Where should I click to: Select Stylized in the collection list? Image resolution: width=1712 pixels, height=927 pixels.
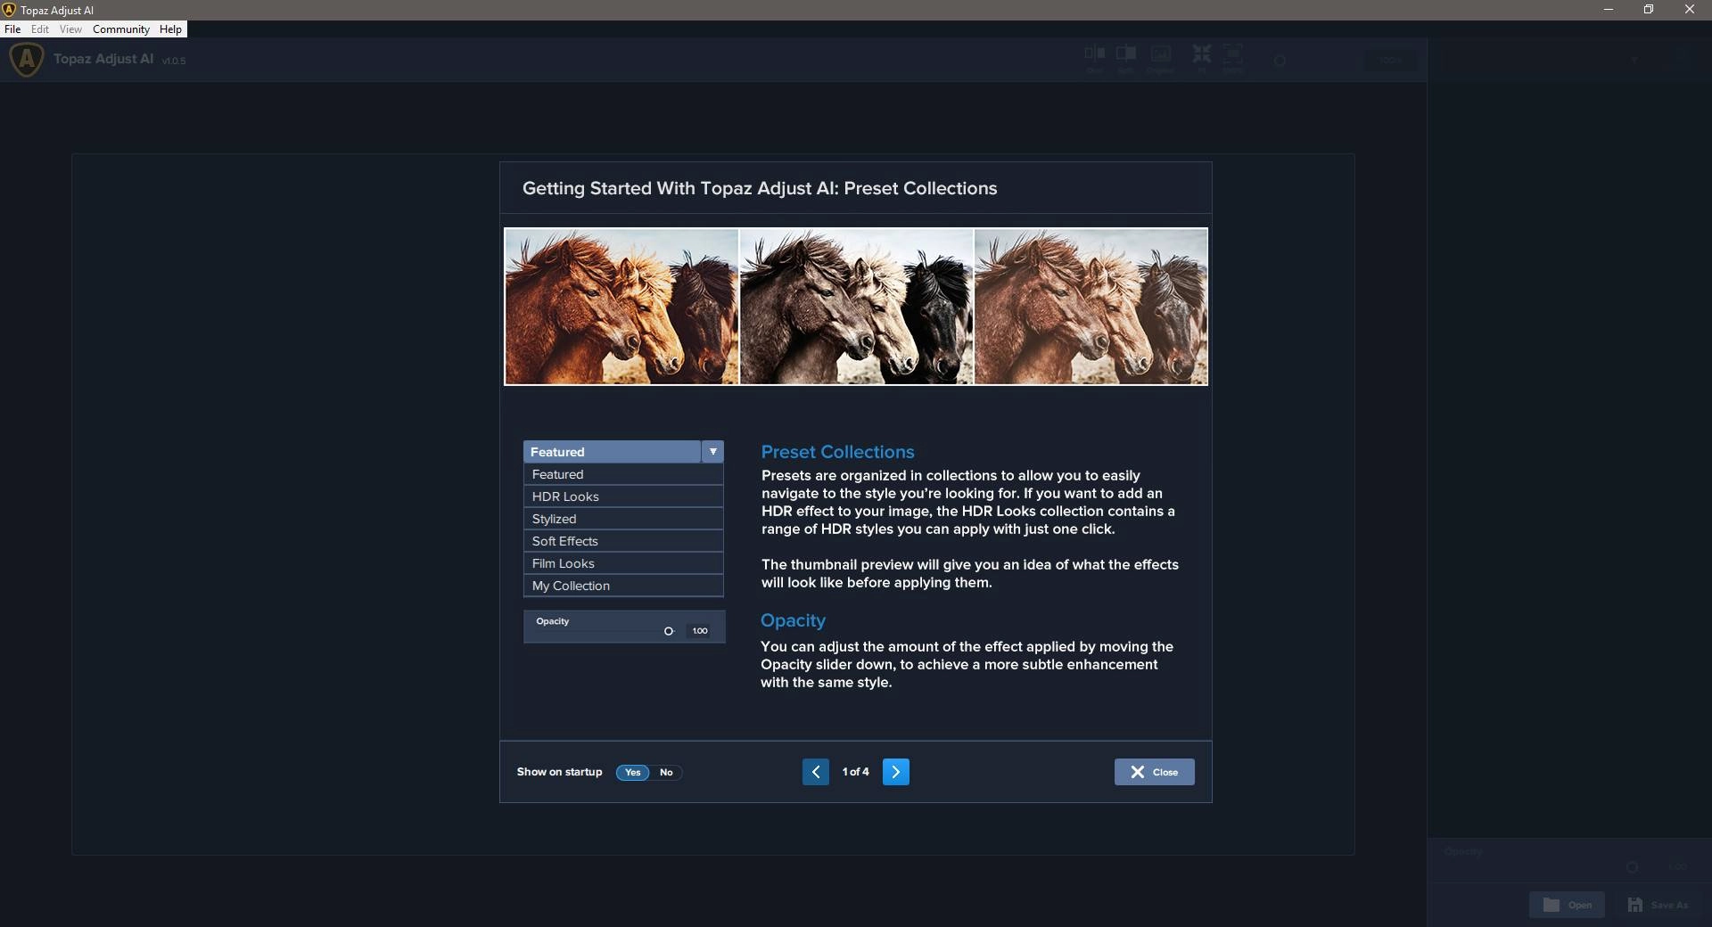(x=623, y=519)
